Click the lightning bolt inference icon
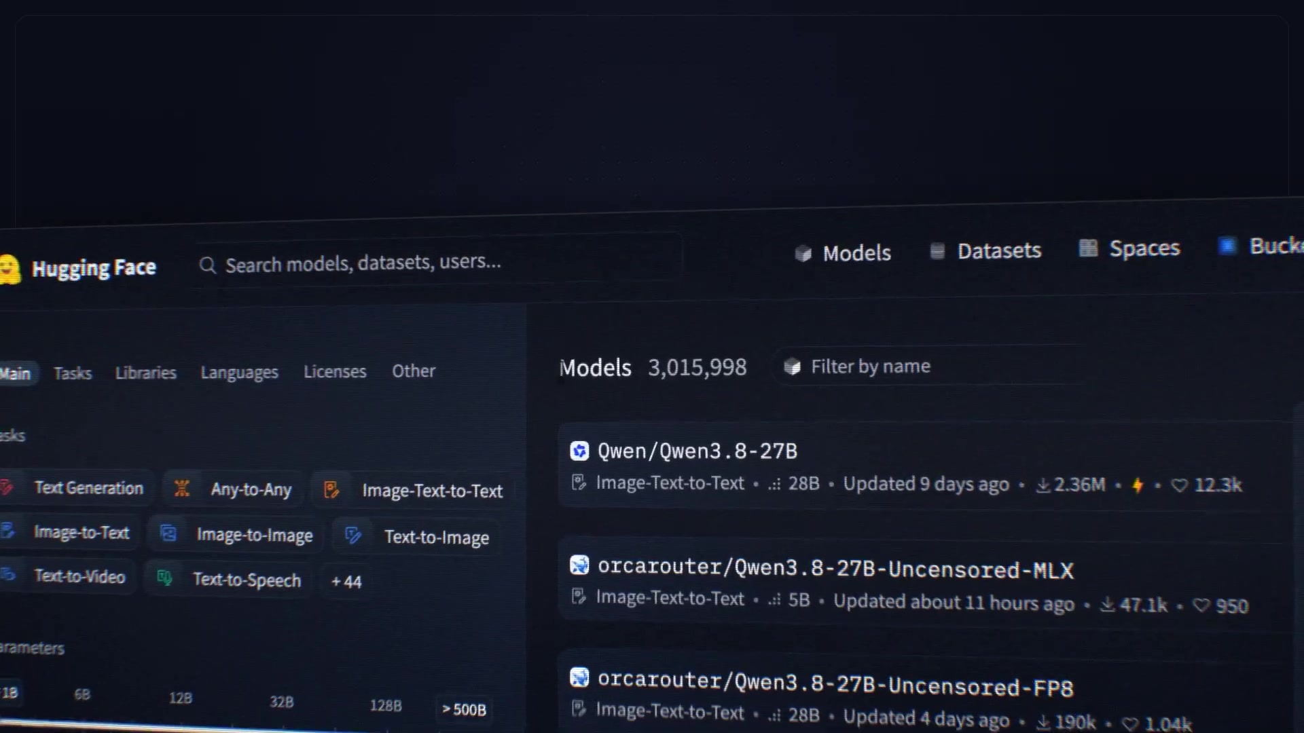Image resolution: width=1304 pixels, height=733 pixels. [x=1138, y=485]
